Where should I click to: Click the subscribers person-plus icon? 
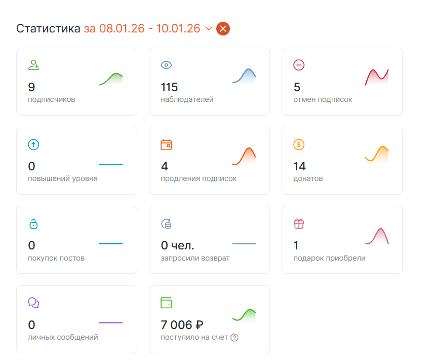[x=33, y=65]
